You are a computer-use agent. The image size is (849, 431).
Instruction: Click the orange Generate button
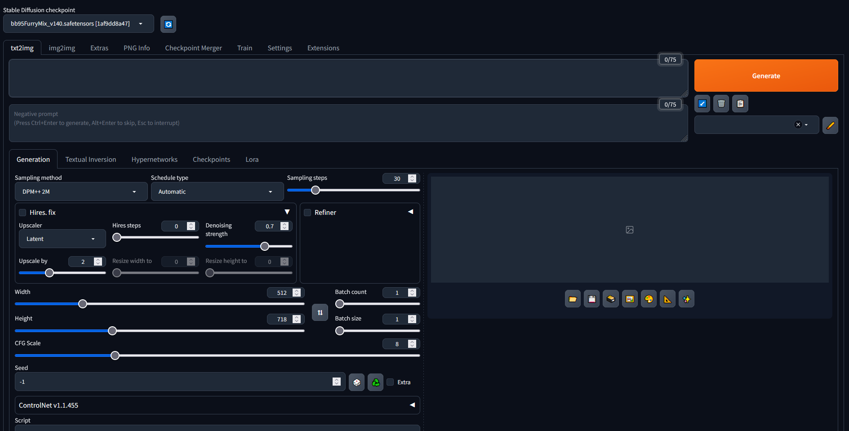(x=766, y=76)
